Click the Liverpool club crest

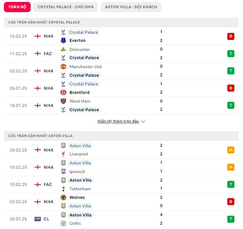pyautogui.click(x=63, y=154)
